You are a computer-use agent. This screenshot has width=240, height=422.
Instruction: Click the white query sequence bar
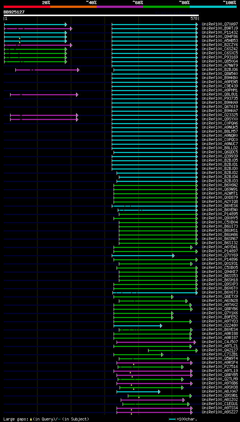[101, 15]
